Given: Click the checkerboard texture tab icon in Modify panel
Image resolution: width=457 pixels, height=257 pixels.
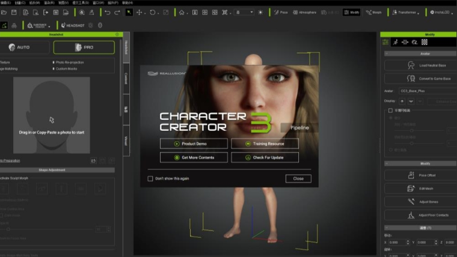Looking at the screenshot, I should (x=425, y=42).
